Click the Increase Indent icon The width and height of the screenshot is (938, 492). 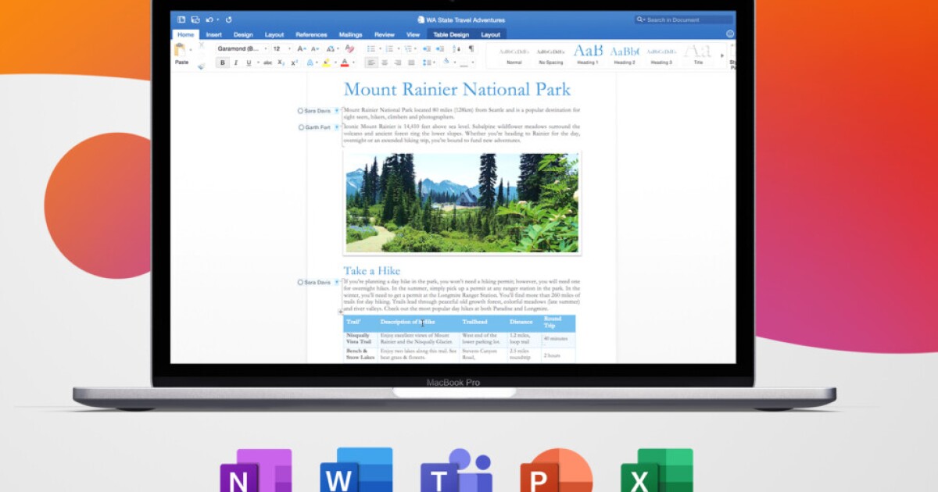[439, 48]
